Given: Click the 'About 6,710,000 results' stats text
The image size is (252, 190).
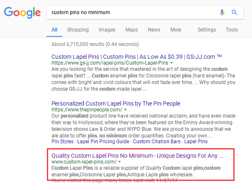Looking at the screenshot, I should click(x=95, y=44).
